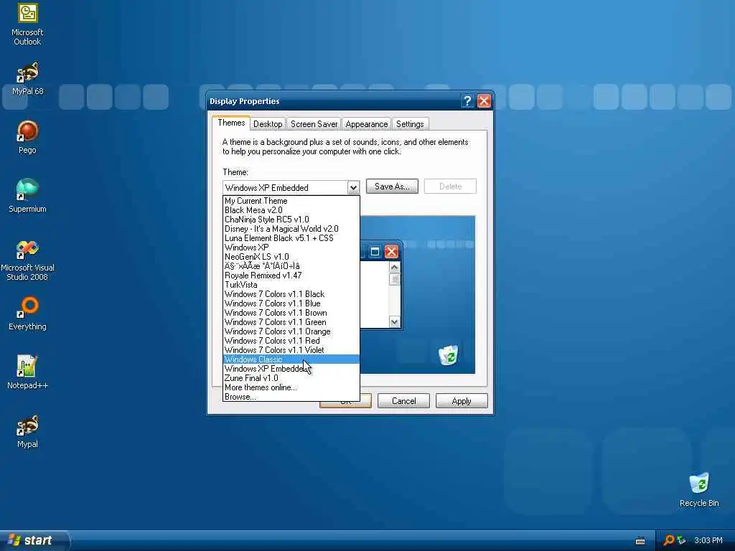Choose NeoGeniX LS v1.0 theme

[291, 257]
